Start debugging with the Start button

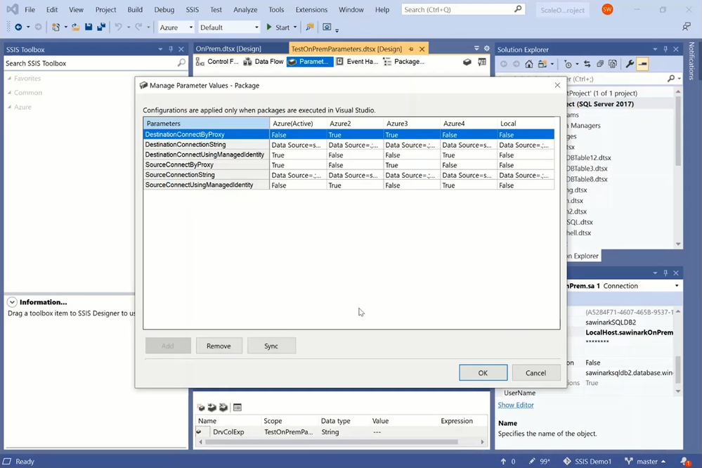(x=277, y=27)
